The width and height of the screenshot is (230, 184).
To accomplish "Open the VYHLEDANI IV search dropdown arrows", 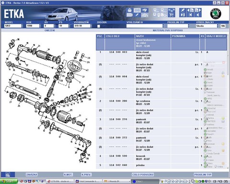I will tap(163, 26).
